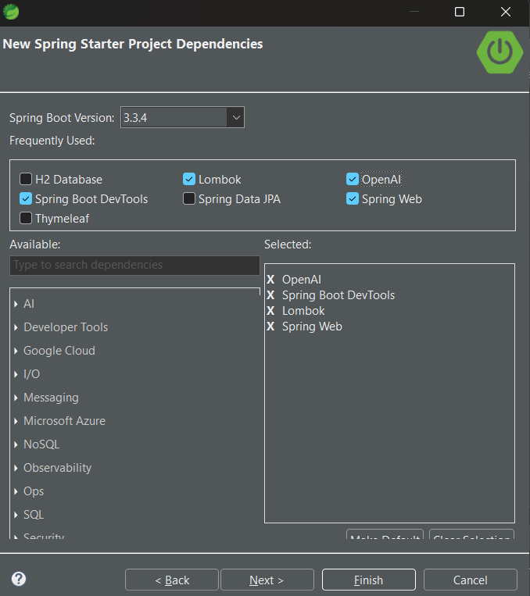Viewport: 530px width, 596px height.
Task: Focus the dependency search field
Action: (x=134, y=265)
